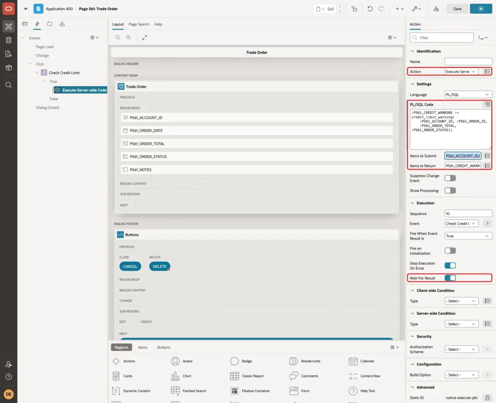Click the page lock icon in toolbar
The width and height of the screenshot is (496, 403).
(x=354, y=9)
